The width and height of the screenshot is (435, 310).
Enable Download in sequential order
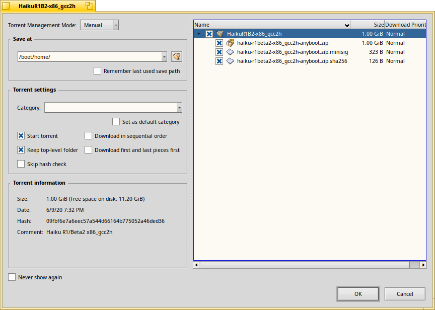(x=88, y=136)
